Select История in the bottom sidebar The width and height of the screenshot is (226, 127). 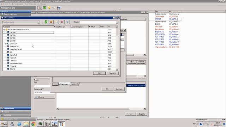click(x=16, y=115)
